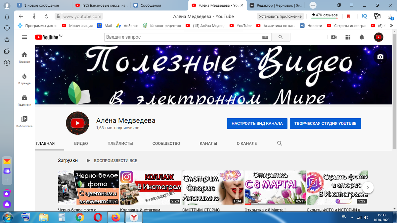Screen dimensions: 397x223
Task: Expand more videos with the right arrow chevron
Action: [x=368, y=187]
